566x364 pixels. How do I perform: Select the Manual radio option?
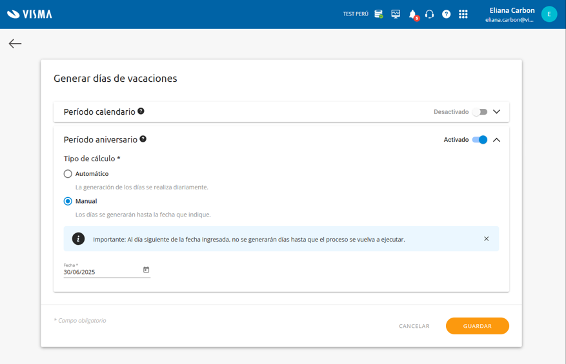(x=68, y=201)
